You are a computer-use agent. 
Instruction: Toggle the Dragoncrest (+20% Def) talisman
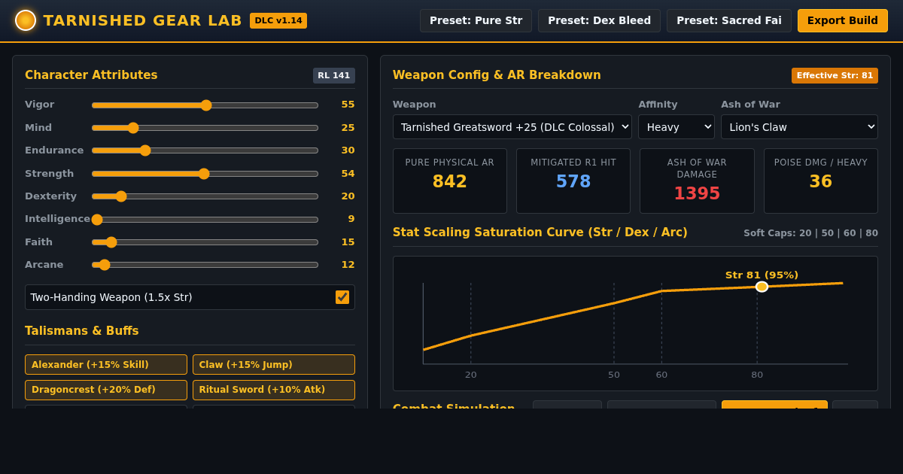coord(106,390)
